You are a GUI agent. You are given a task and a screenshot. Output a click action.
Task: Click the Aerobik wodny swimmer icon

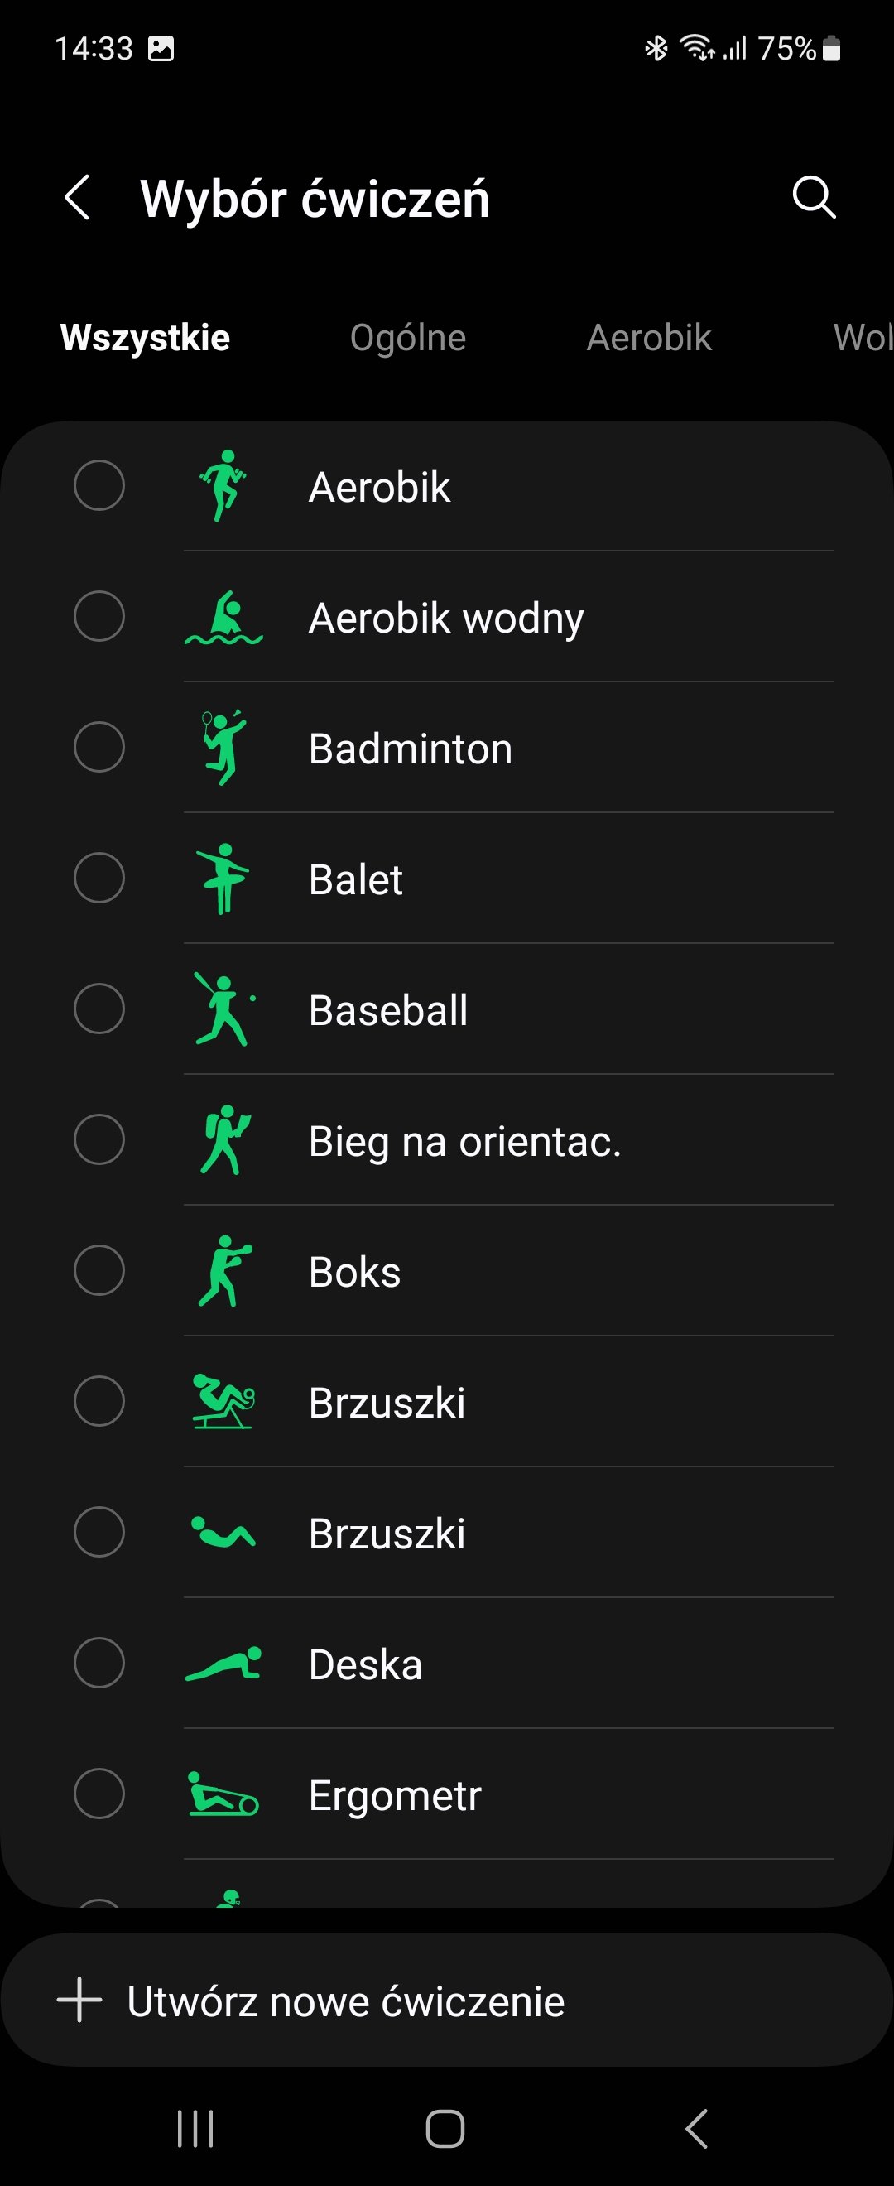(224, 617)
